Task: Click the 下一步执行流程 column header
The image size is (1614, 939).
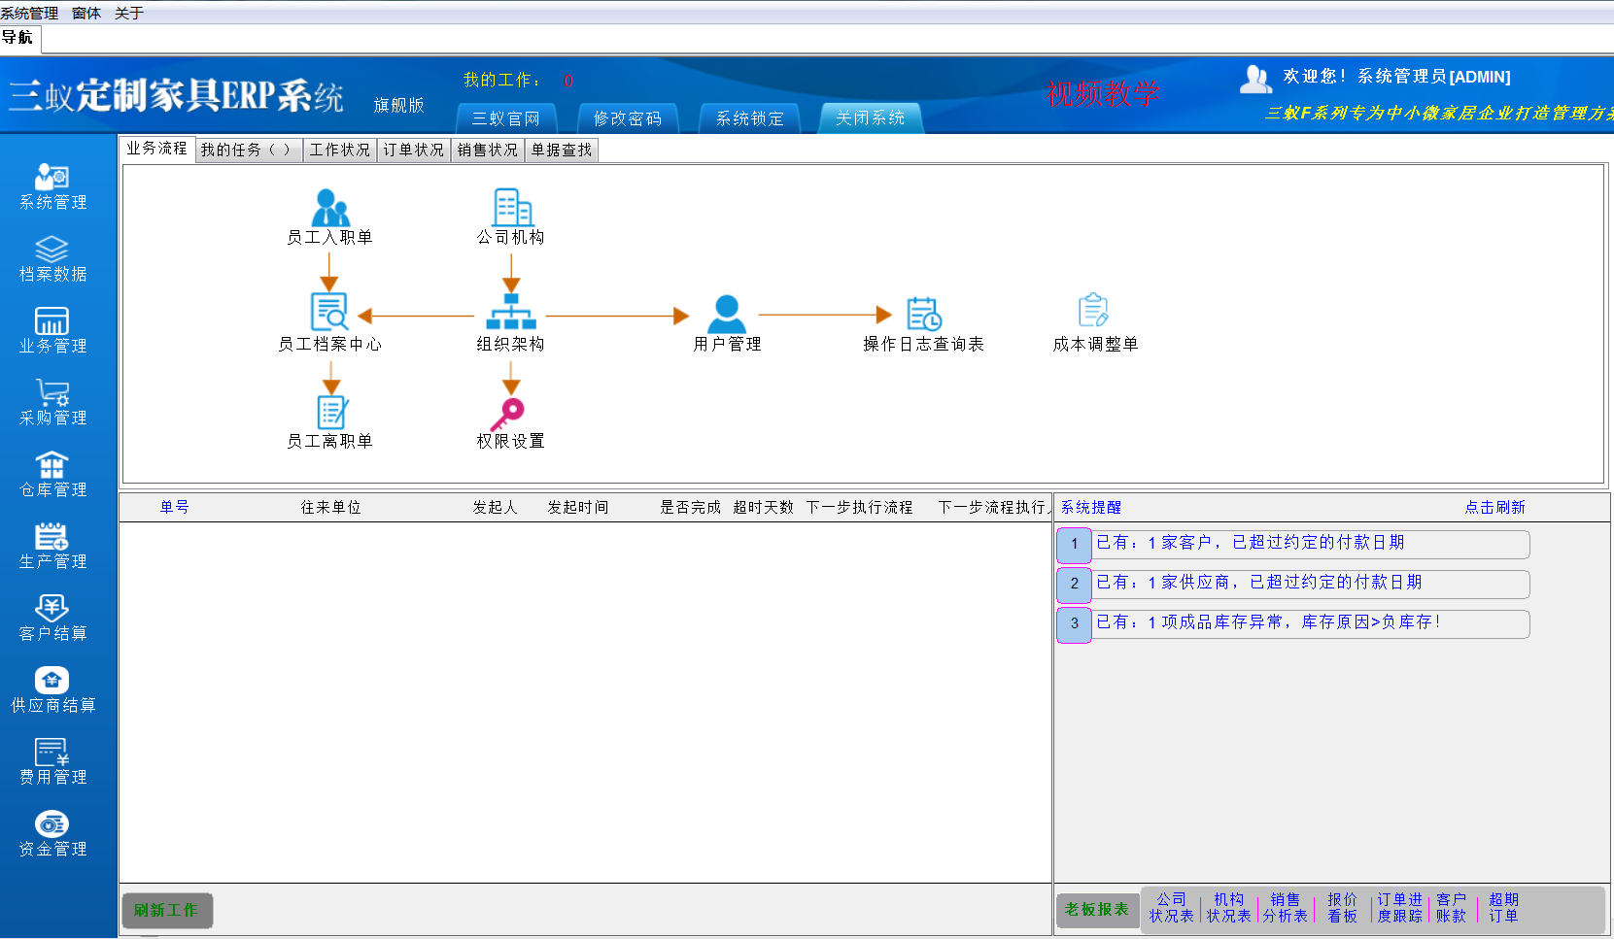Action: click(x=860, y=507)
